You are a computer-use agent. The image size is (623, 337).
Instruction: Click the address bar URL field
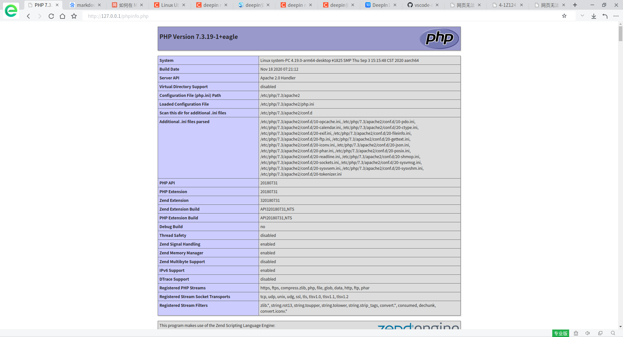[x=321, y=16]
